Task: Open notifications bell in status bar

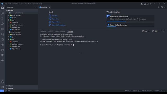Action: point(165,91)
